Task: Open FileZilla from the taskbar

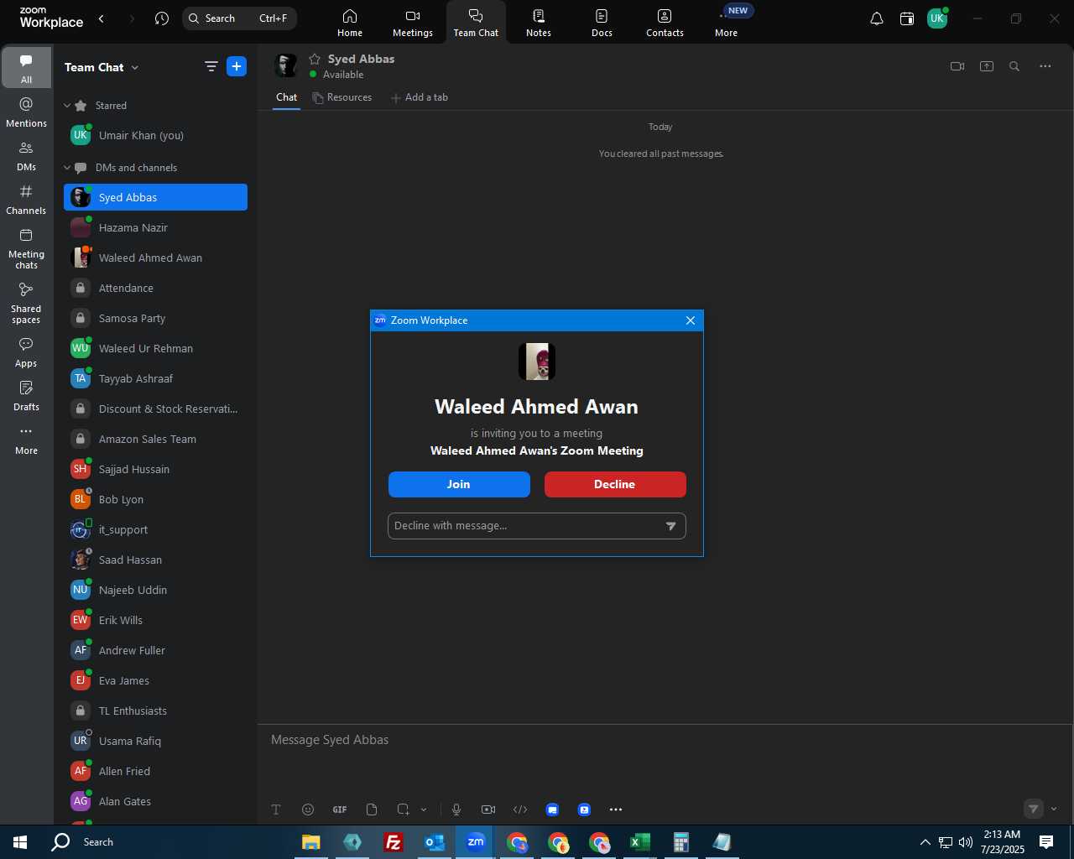Action: coord(393,842)
